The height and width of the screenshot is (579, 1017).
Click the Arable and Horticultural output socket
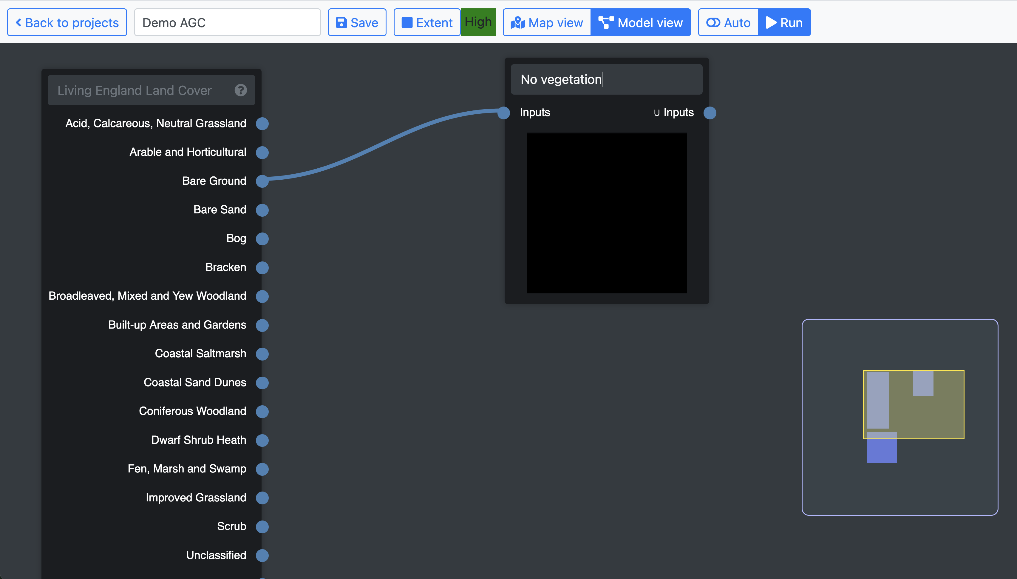[x=262, y=152]
